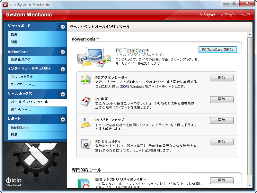This screenshot has height=193, width=257.
Task: Start PC 修正 with its 開始 button
Action: 222,99
